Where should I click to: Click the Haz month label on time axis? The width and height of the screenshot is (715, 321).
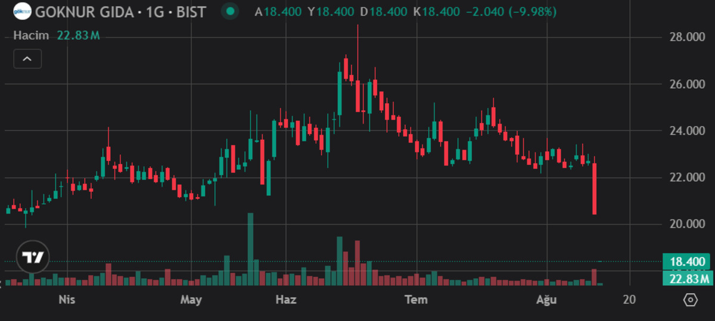click(285, 299)
